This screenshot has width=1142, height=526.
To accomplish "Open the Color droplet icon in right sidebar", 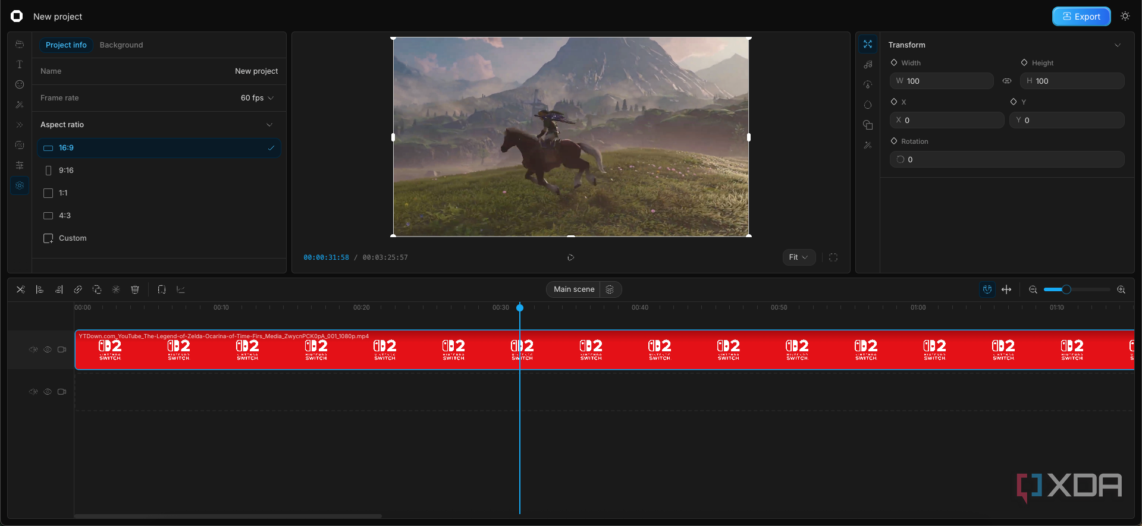I will [868, 105].
